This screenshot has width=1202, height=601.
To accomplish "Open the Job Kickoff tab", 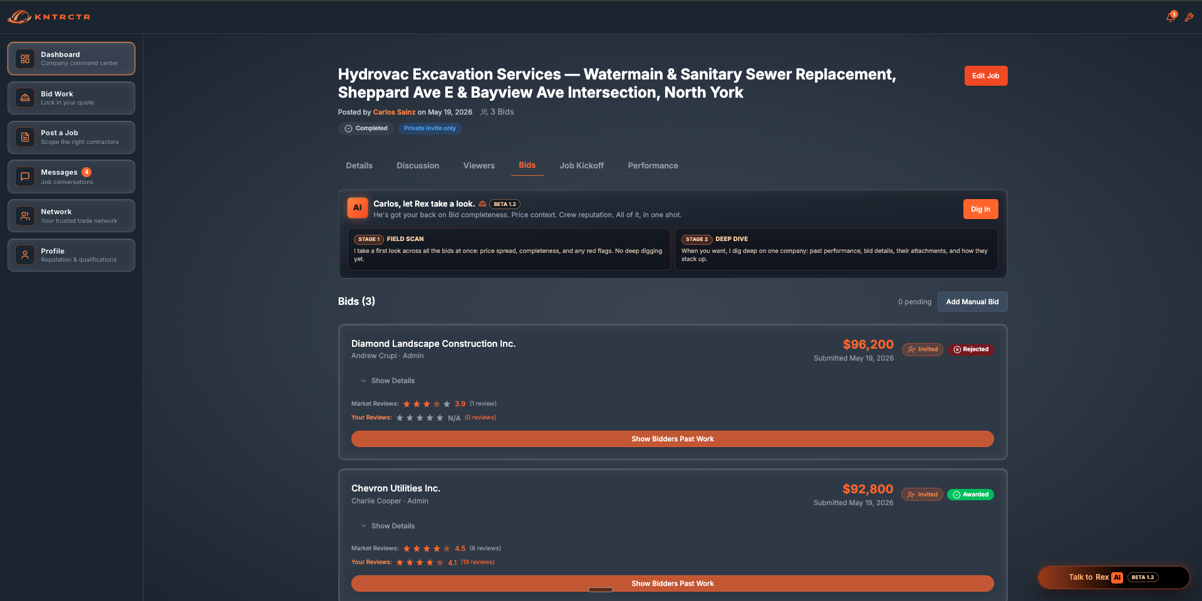I will 582,166.
